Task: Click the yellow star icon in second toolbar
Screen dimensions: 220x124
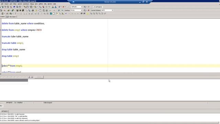Action: (x=36, y=10)
